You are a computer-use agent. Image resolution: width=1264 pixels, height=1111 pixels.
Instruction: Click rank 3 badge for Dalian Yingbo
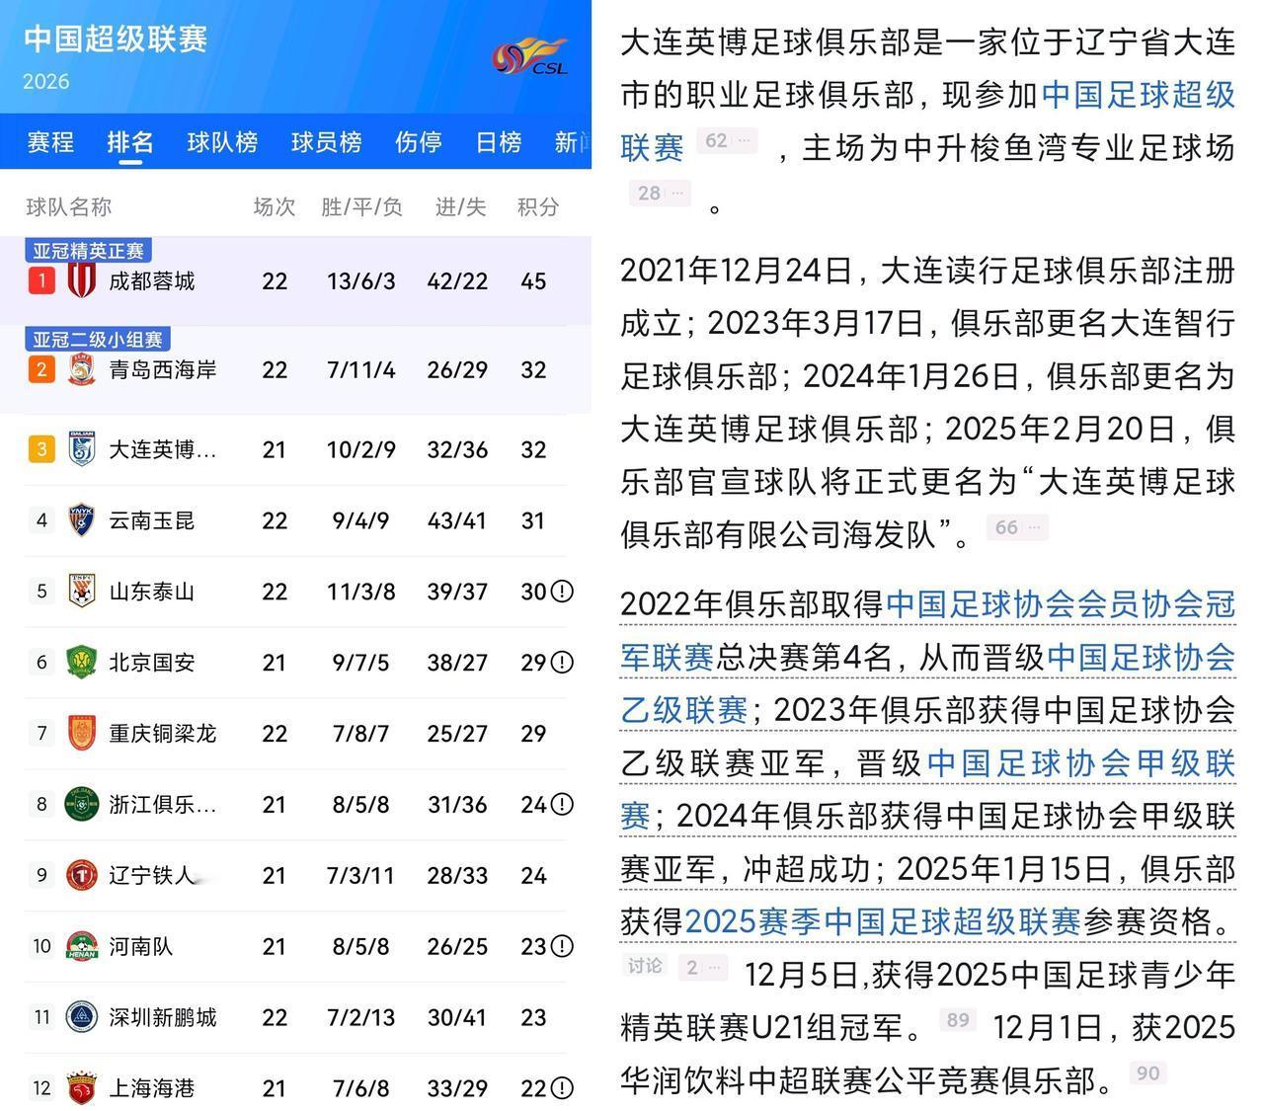(41, 449)
